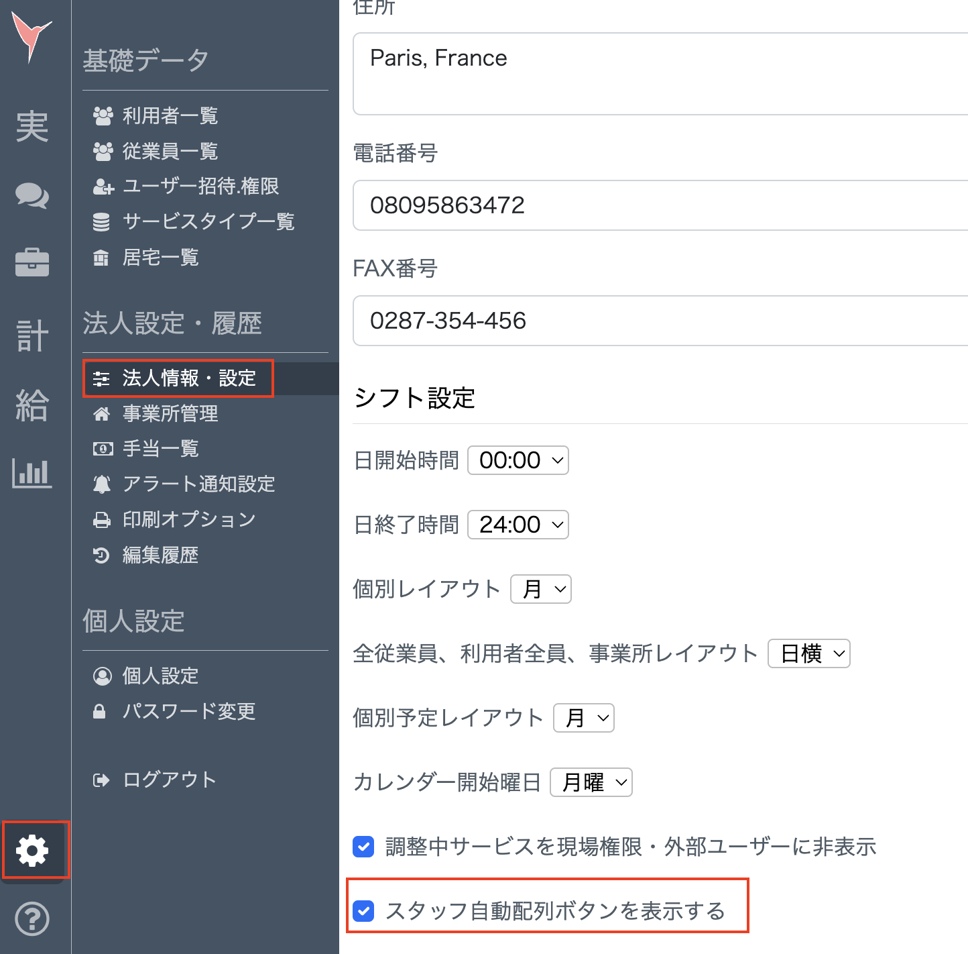Open the 実 section from the sidebar
This screenshot has width=968, height=954.
(32, 127)
